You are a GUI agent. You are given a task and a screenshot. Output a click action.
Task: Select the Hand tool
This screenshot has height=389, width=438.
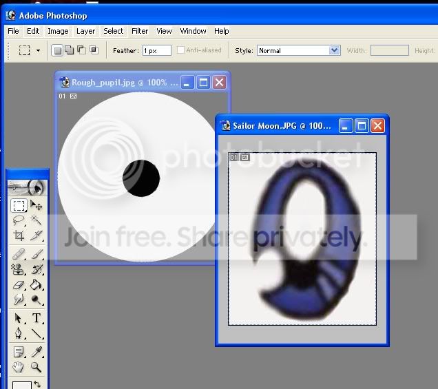(x=19, y=367)
